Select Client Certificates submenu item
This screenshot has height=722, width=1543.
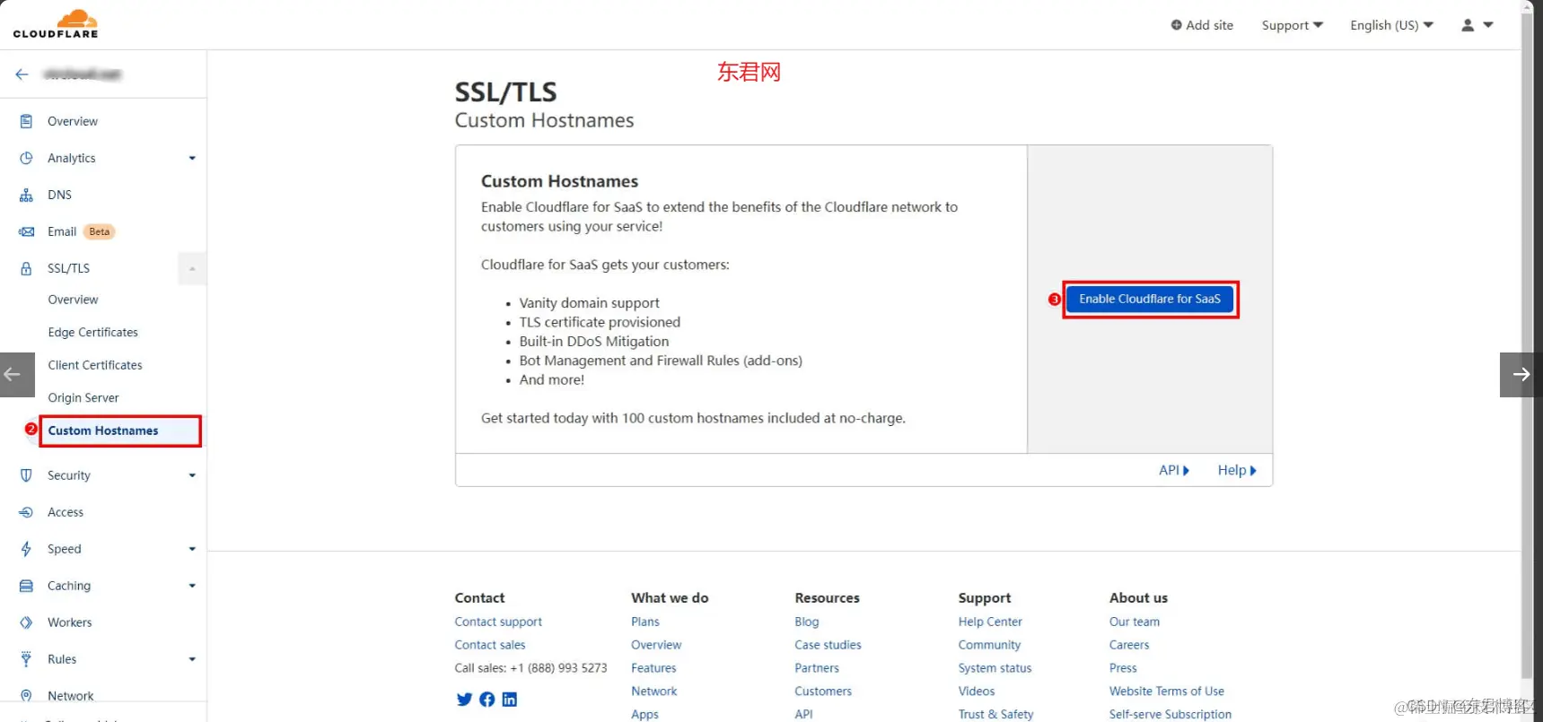click(95, 365)
